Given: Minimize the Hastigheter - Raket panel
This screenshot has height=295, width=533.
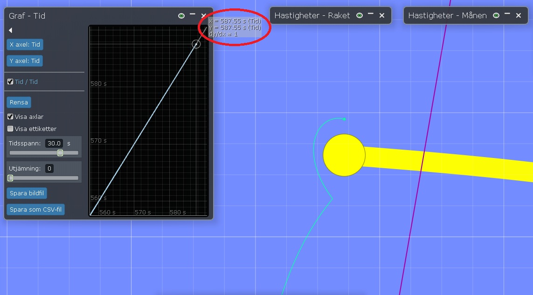Looking at the screenshot, I should pos(371,14).
